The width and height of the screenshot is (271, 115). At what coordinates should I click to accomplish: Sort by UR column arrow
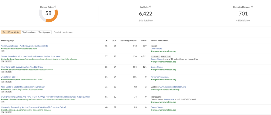pyautogui.click(x=116, y=41)
